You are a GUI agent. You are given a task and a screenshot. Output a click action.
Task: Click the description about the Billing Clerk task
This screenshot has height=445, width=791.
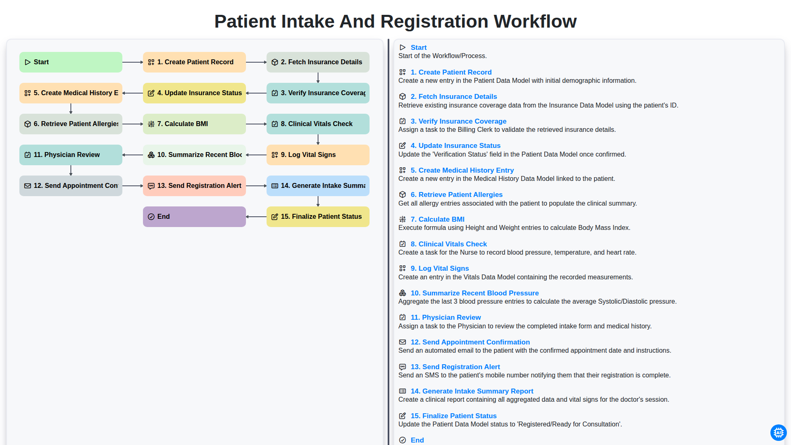[x=507, y=130]
